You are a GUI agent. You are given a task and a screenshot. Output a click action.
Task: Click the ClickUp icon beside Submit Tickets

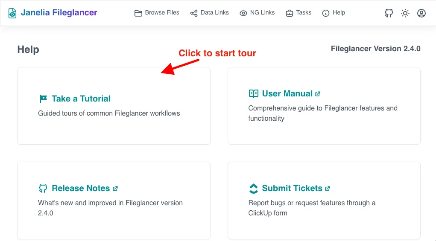click(254, 188)
